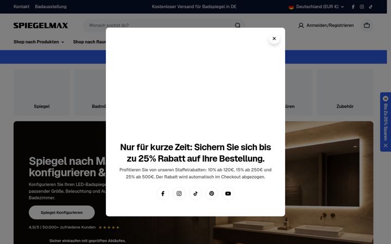Click the TikTok icon in the top bar
The width and height of the screenshot is (391, 244).
click(x=371, y=7)
